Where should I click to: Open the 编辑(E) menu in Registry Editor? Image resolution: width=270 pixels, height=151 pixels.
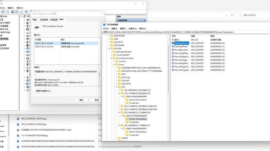pyautogui.click(x=114, y=29)
